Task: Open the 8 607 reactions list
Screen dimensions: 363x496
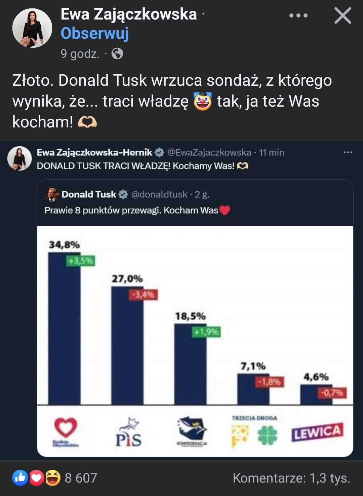Action: tap(81, 478)
